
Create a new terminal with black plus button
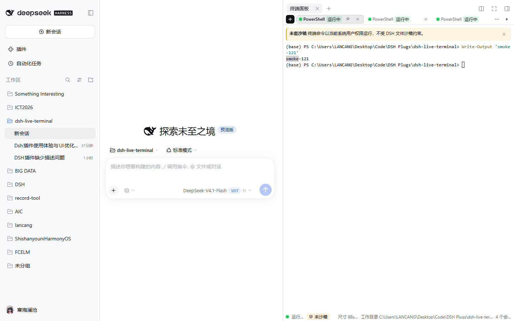coord(290,19)
